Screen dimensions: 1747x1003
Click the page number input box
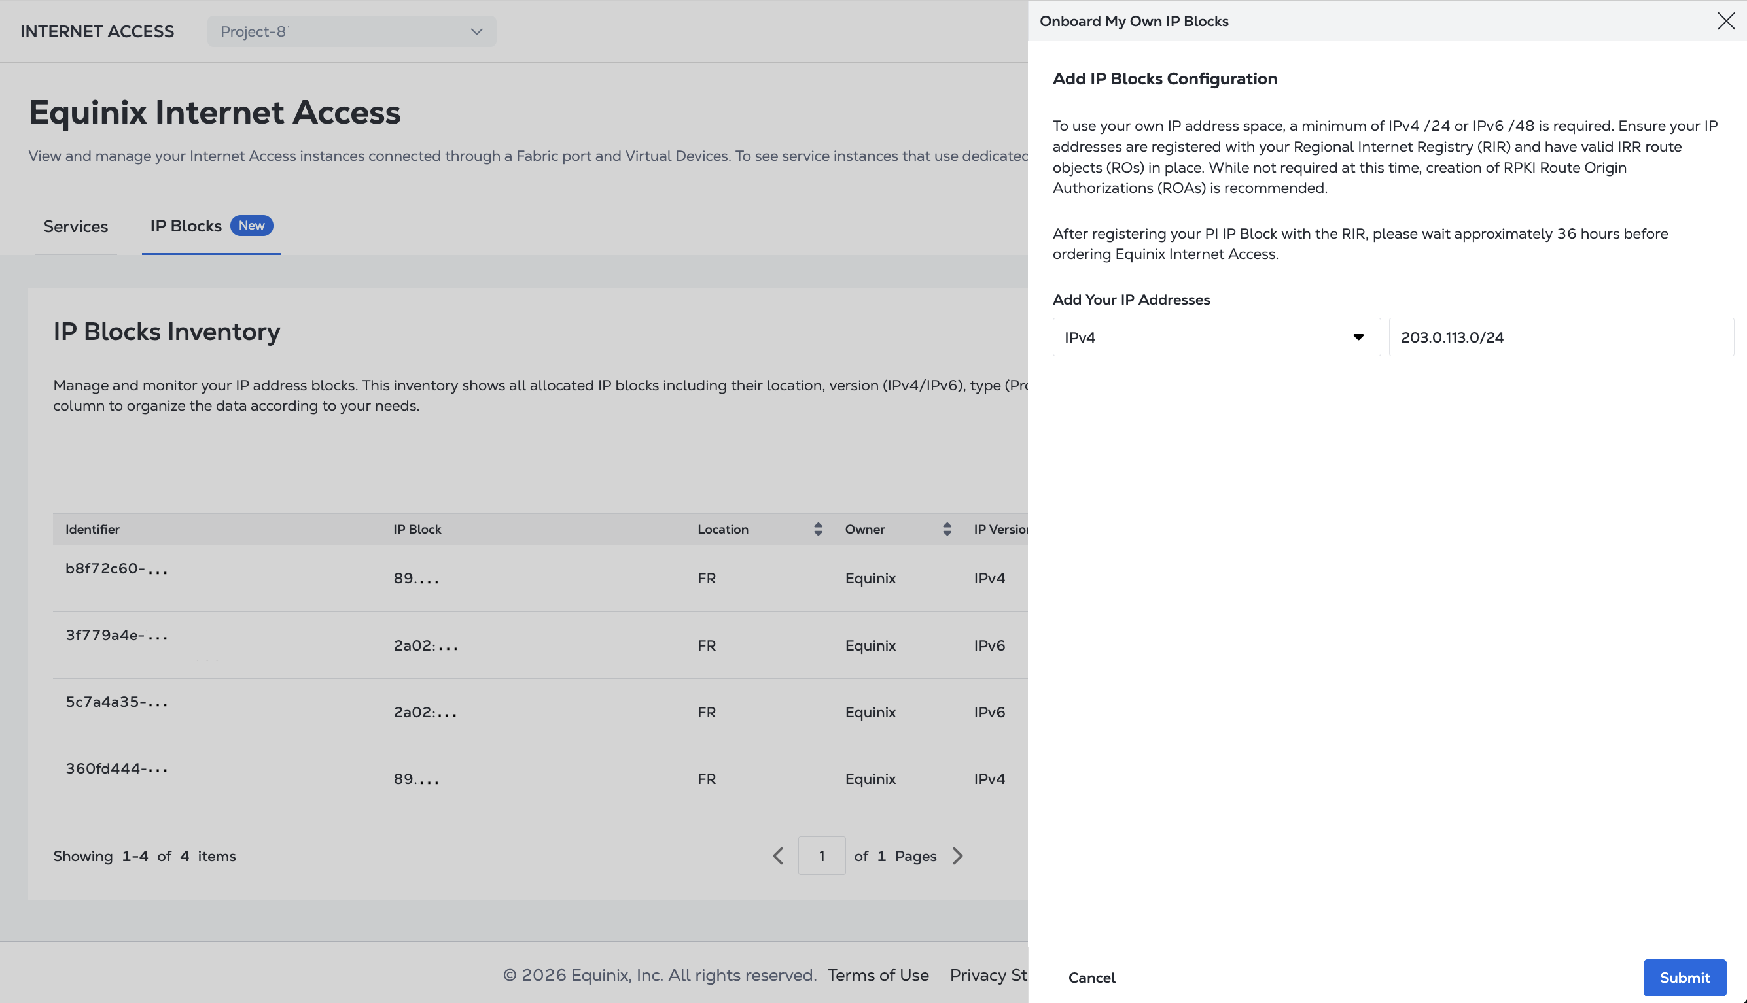click(821, 856)
